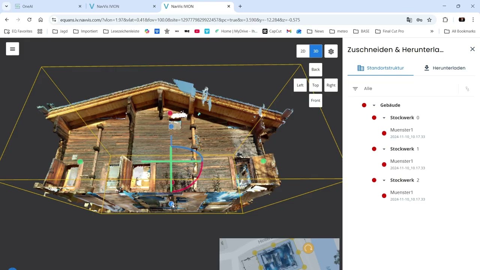Viewport: 480px width, 270px height.
Task: Toggle the red dot for Stockwerk 2
Action: pyautogui.click(x=374, y=180)
